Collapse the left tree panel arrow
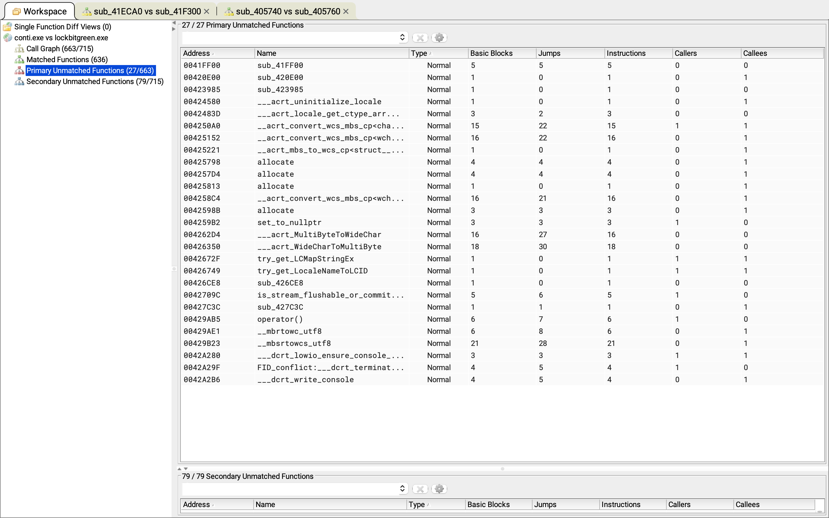Screen dimensions: 829x518 pyautogui.click(x=174, y=23)
